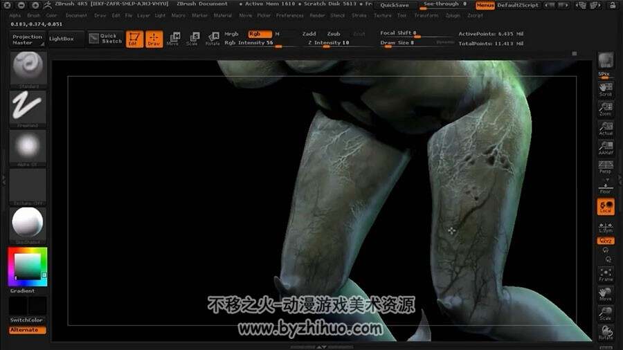The height and width of the screenshot is (350, 623).
Task: Click the QuickSave button
Action: pos(395,5)
